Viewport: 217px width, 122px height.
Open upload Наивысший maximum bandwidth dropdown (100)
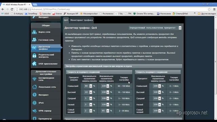(x=105, y=86)
